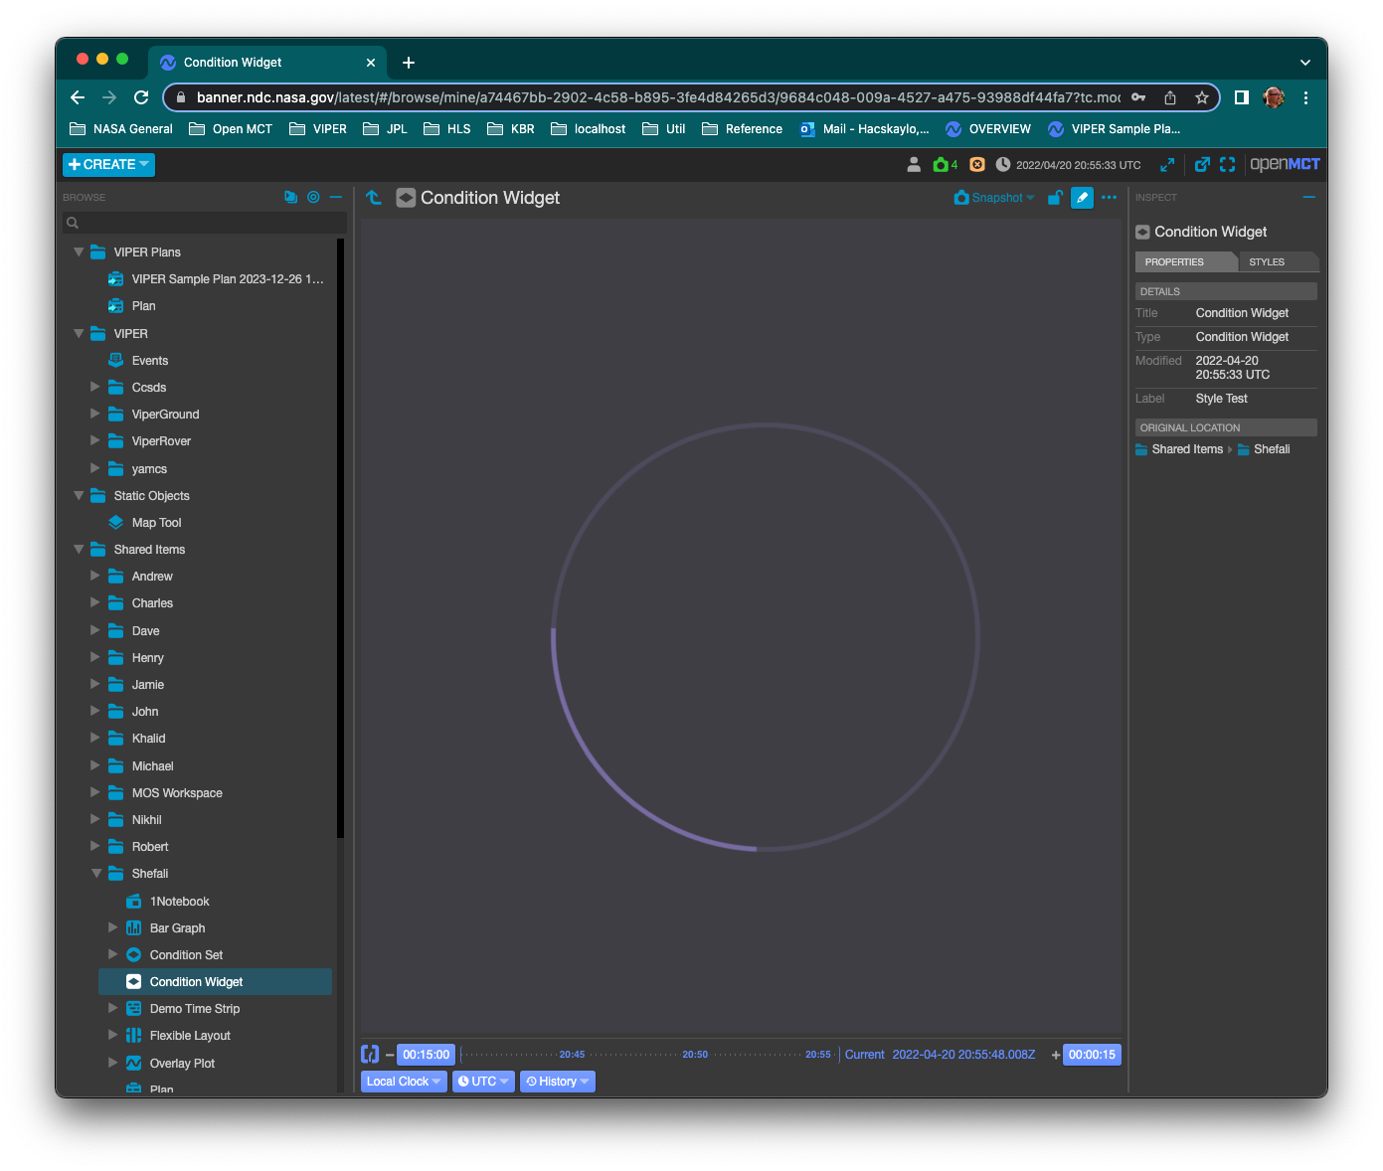
Task: Collapse the Shared Items folder
Action: coord(79,549)
